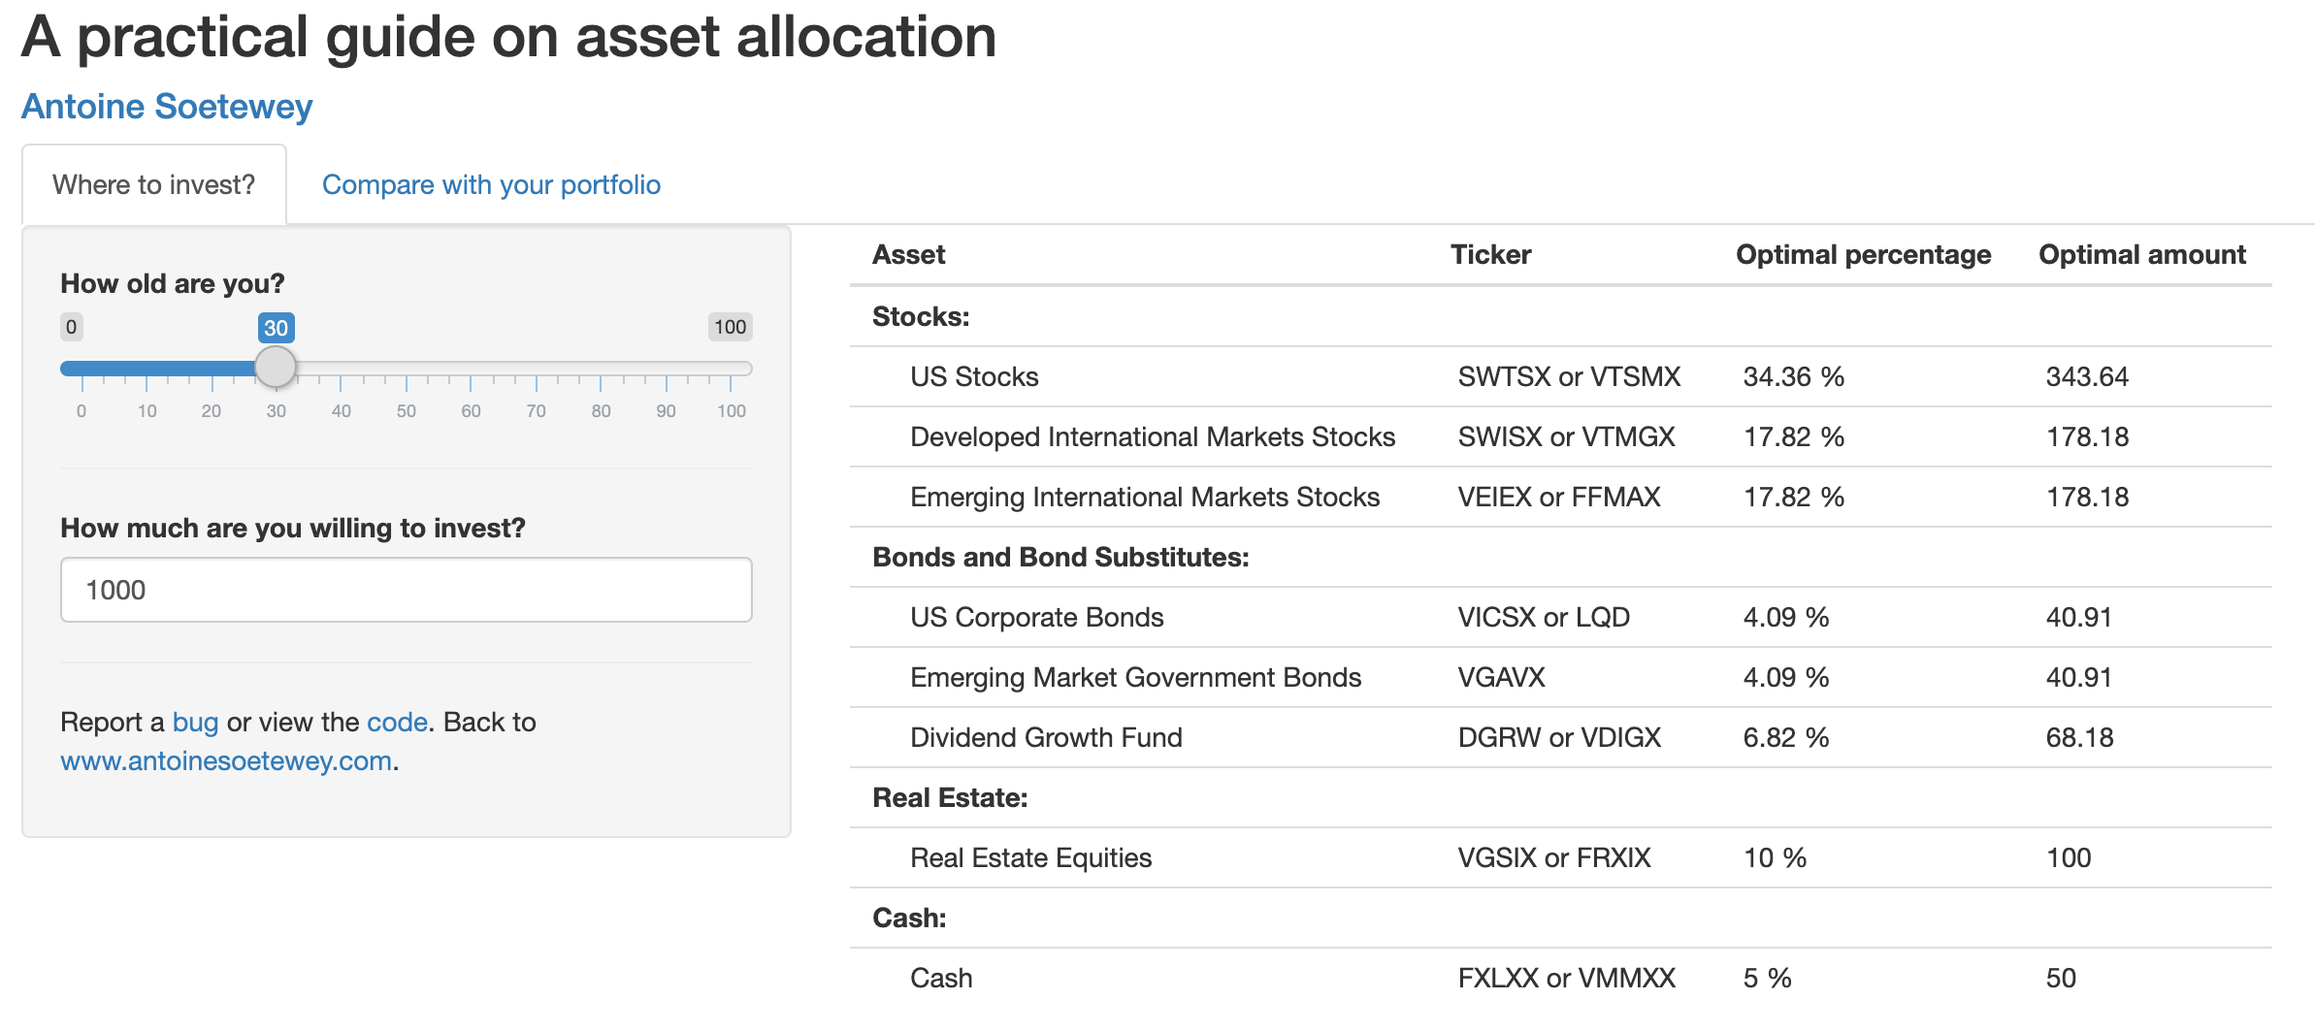Click the Emerging Market Government Bonds row
This screenshot has width=2315, height=1032.
pyautogui.click(x=1561, y=677)
